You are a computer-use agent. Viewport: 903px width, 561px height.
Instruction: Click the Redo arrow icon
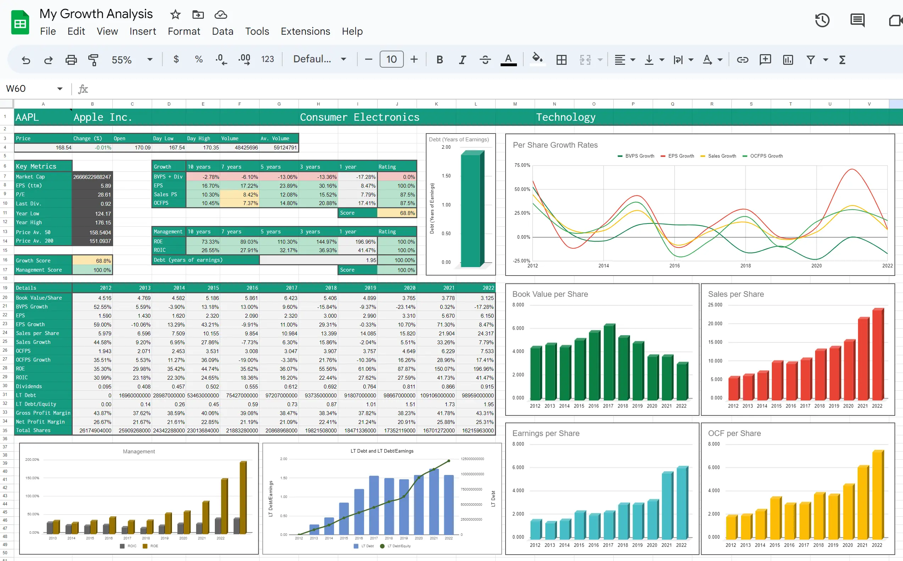coord(48,60)
